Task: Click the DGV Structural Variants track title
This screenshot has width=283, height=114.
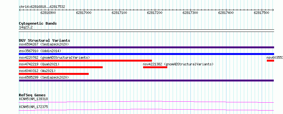Action: pyautogui.click(x=45, y=40)
